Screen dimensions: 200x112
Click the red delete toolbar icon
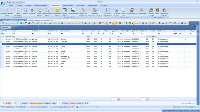pyautogui.click(x=29, y=23)
